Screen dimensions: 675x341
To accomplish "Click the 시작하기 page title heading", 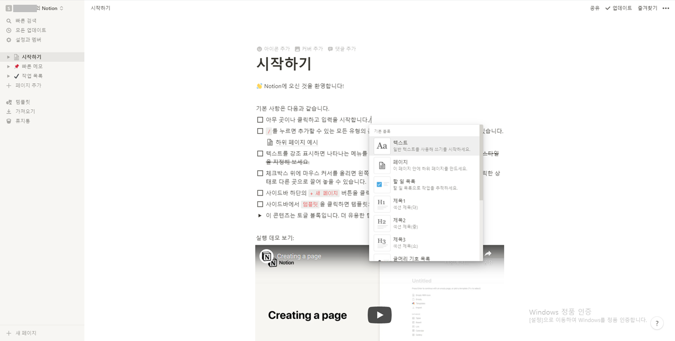I will pos(284,64).
